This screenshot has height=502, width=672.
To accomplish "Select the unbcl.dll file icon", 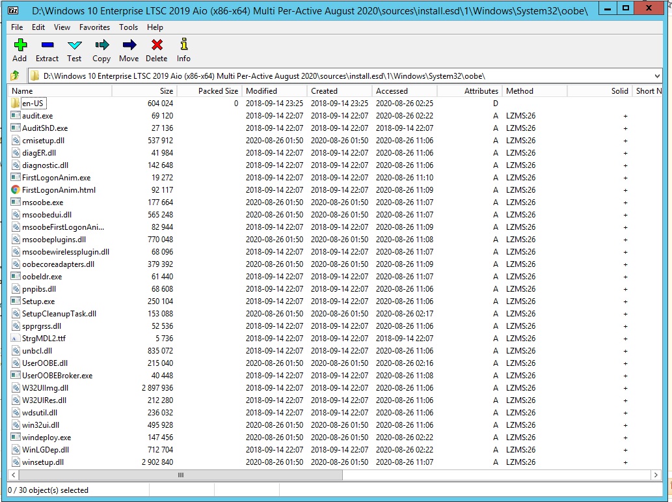I will coord(16,350).
